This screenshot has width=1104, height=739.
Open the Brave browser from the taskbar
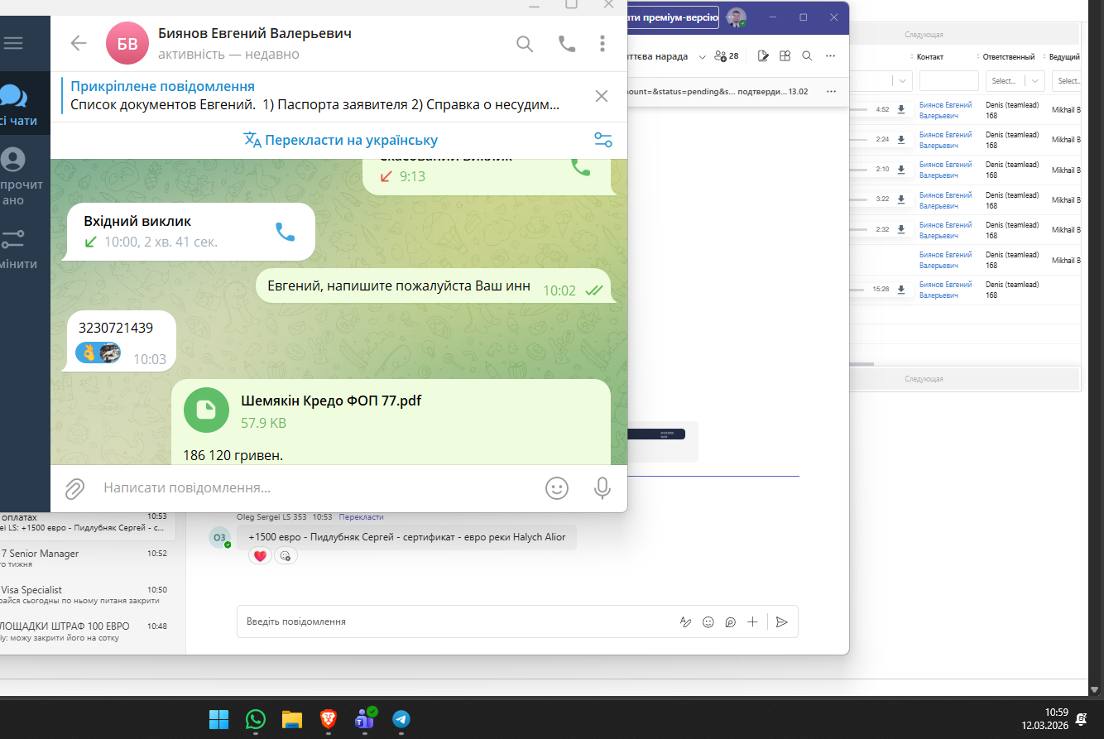tap(328, 719)
